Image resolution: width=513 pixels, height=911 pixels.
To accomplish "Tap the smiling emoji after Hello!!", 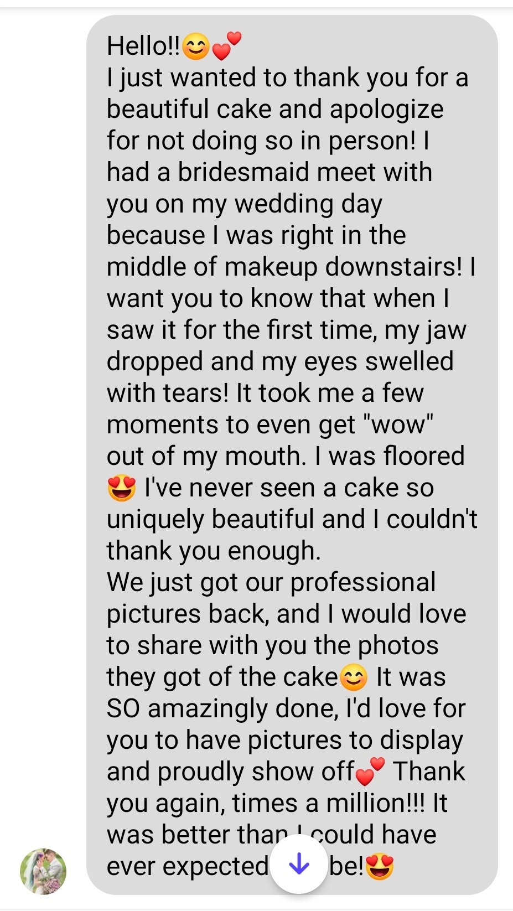I will click(x=196, y=46).
